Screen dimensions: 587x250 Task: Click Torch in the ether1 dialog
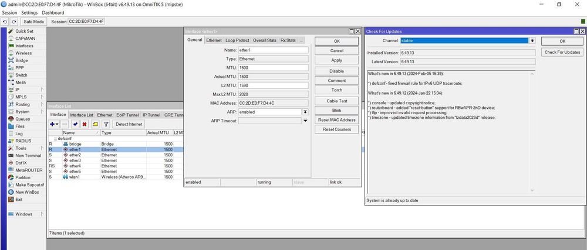[x=336, y=90]
